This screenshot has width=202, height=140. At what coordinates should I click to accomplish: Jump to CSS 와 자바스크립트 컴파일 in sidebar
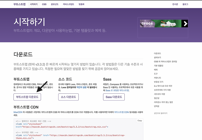pyautogui.click(x=165, y=62)
